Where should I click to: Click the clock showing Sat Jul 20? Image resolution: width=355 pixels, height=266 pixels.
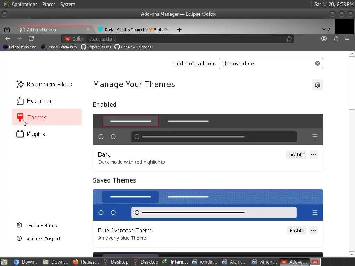click(334, 4)
